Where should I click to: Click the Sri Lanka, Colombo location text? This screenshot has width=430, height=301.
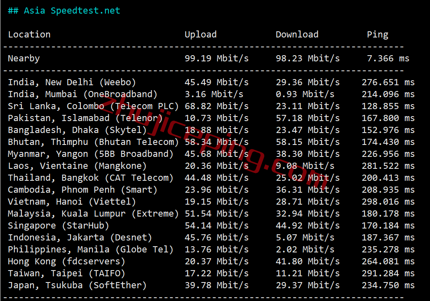point(56,106)
